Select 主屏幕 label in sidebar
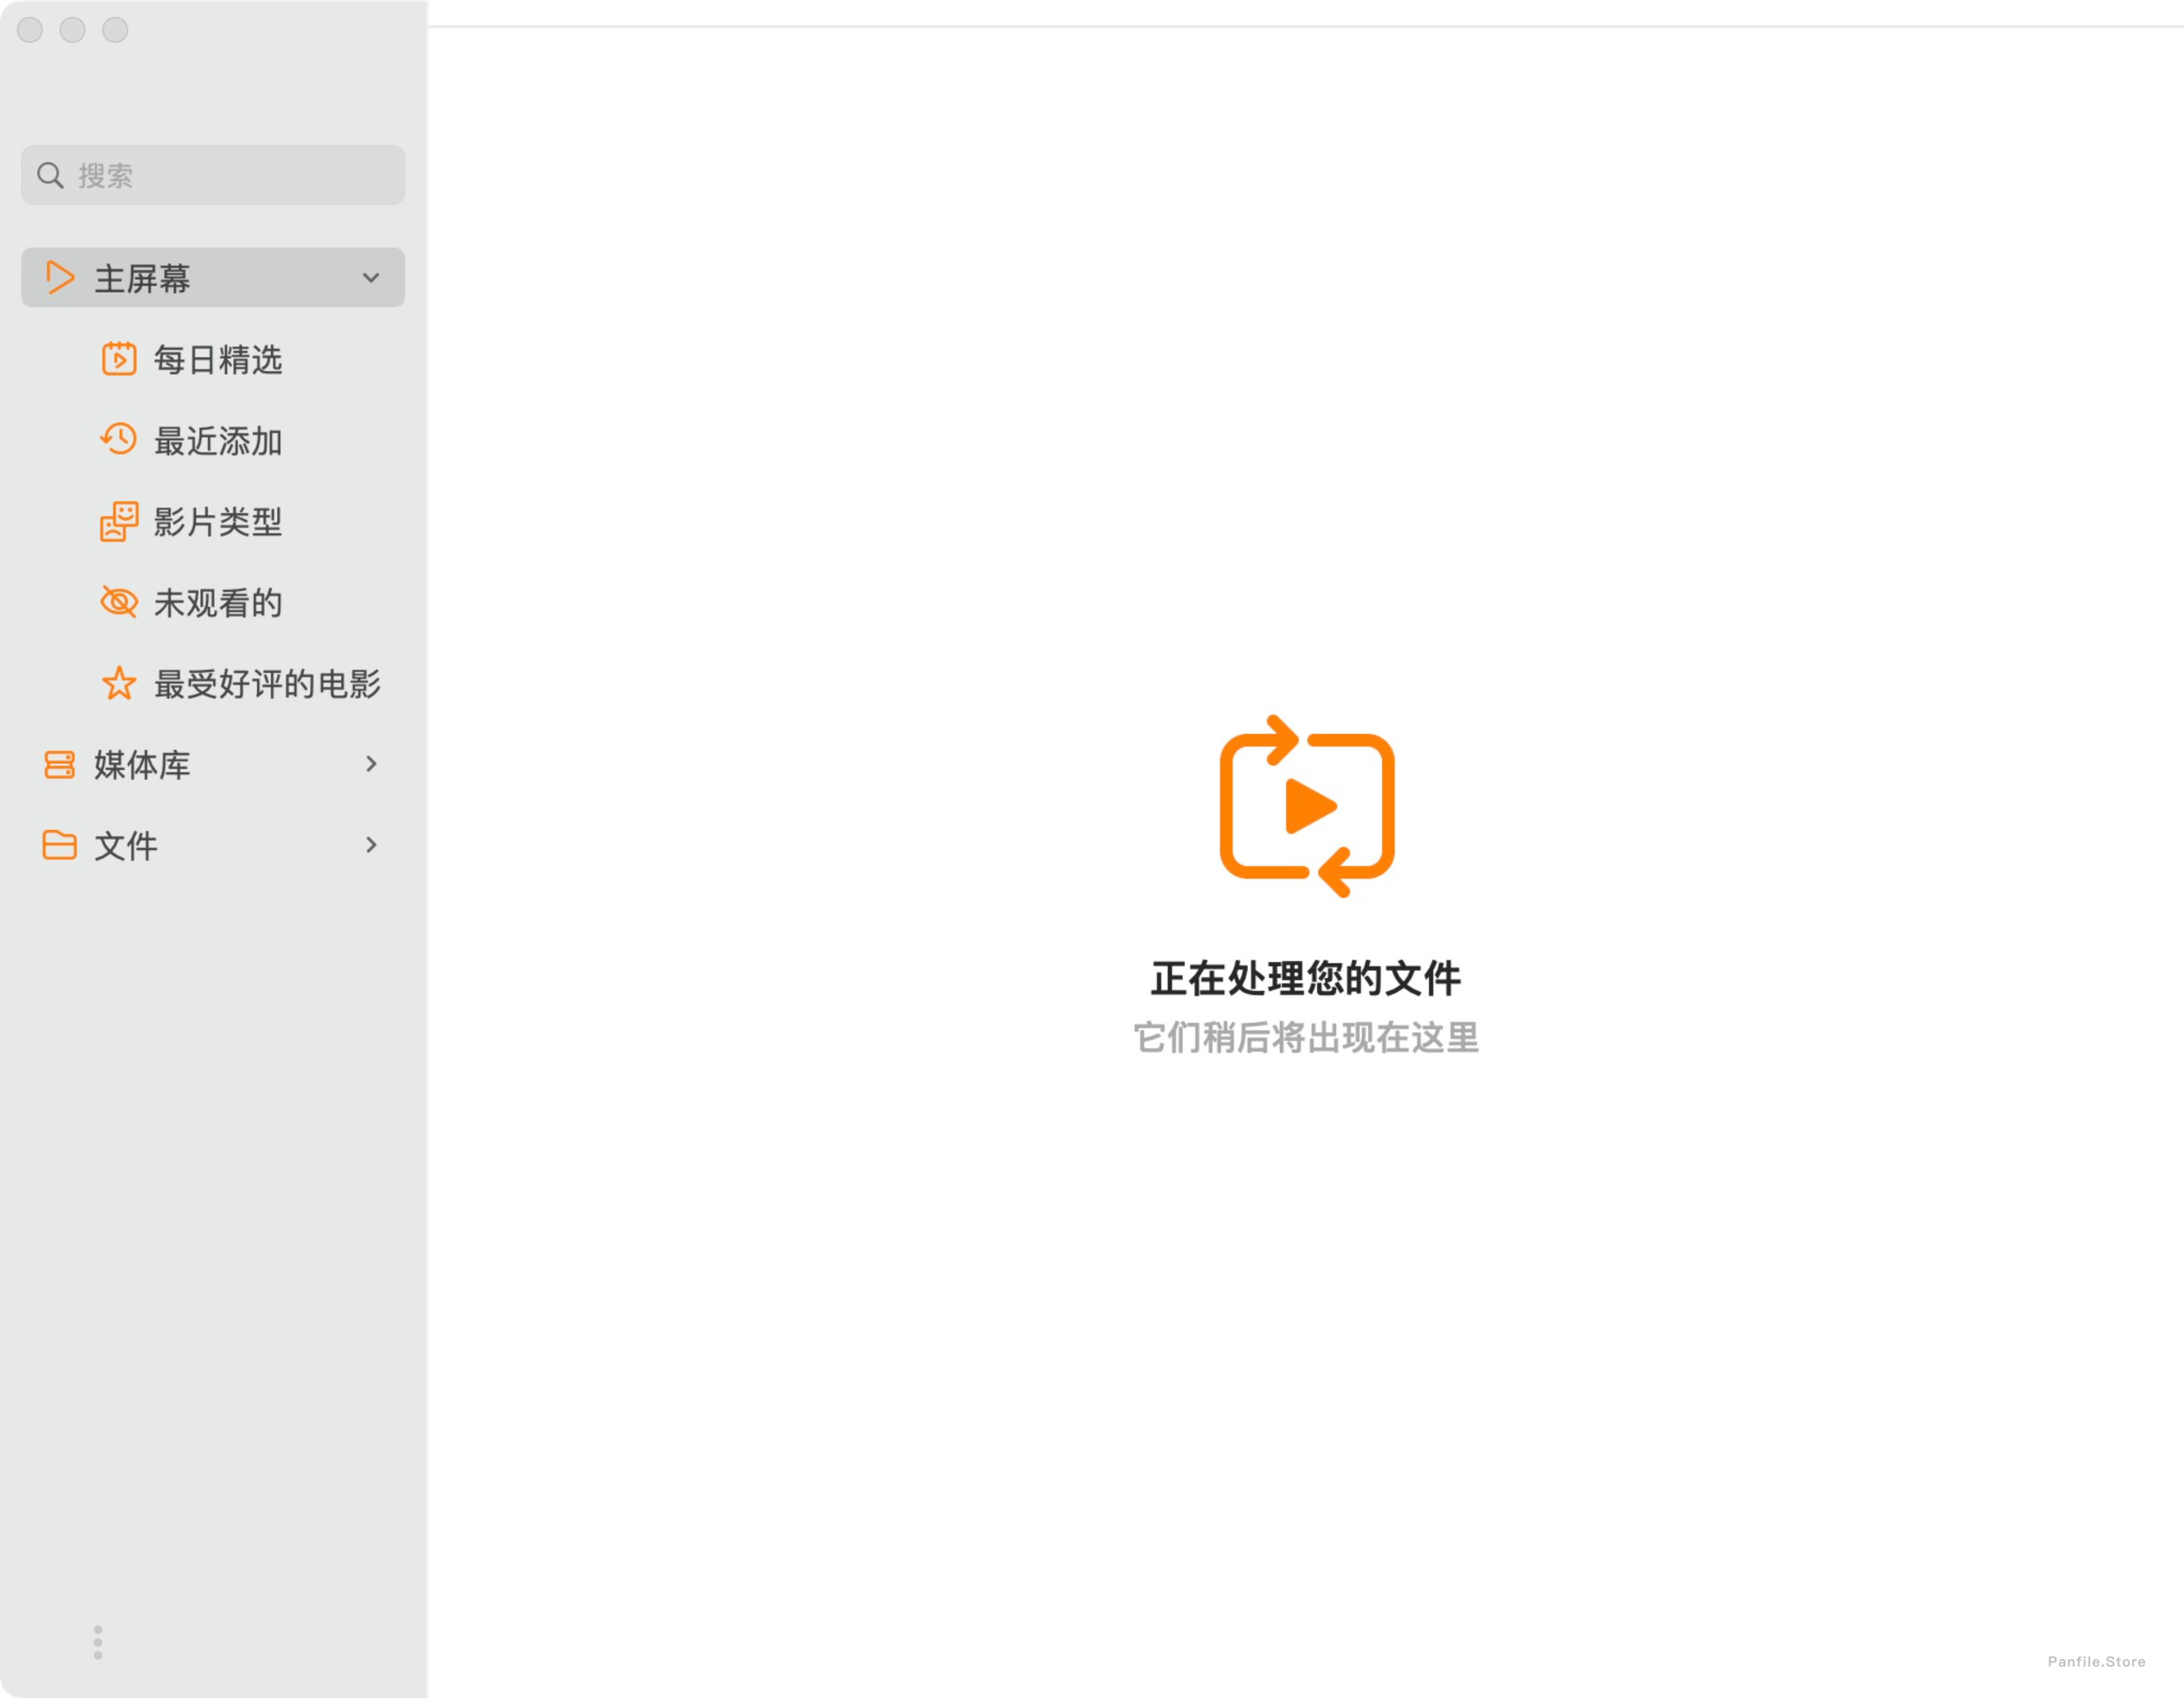 tap(142, 278)
